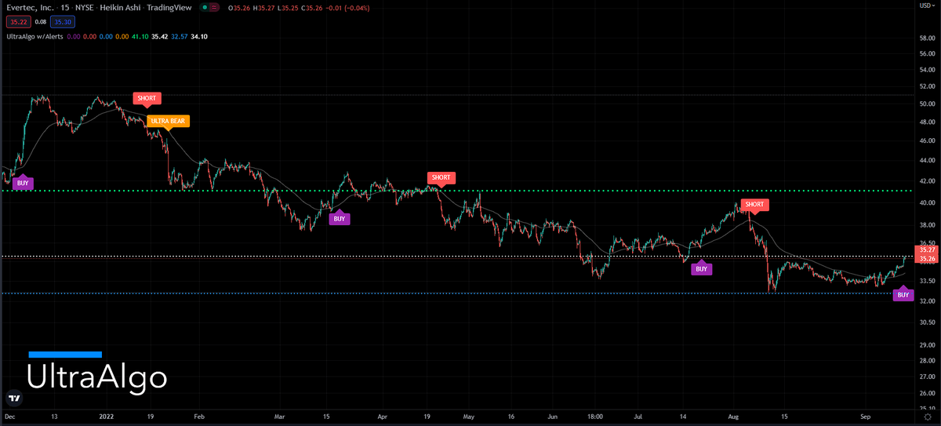Click the orange ULTRA BEAR signal label
Image resolution: width=941 pixels, height=426 pixels.
click(x=169, y=121)
